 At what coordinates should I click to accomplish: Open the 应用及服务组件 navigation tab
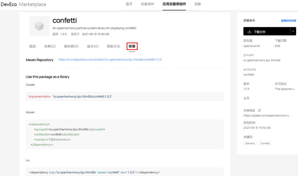(174, 4)
